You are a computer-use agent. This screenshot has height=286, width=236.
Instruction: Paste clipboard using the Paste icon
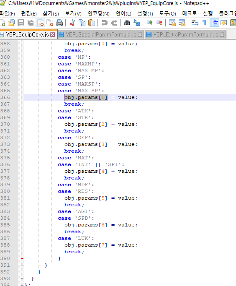coord(92,23)
